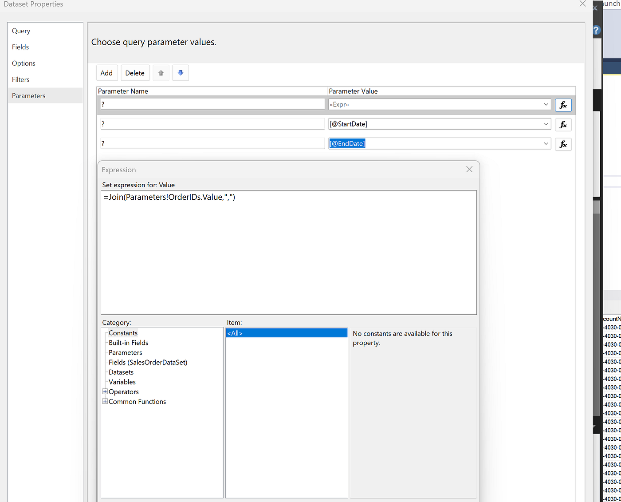This screenshot has width=621, height=502.
Task: Open the [@StartDate] parameter value dropdown
Action: point(546,124)
